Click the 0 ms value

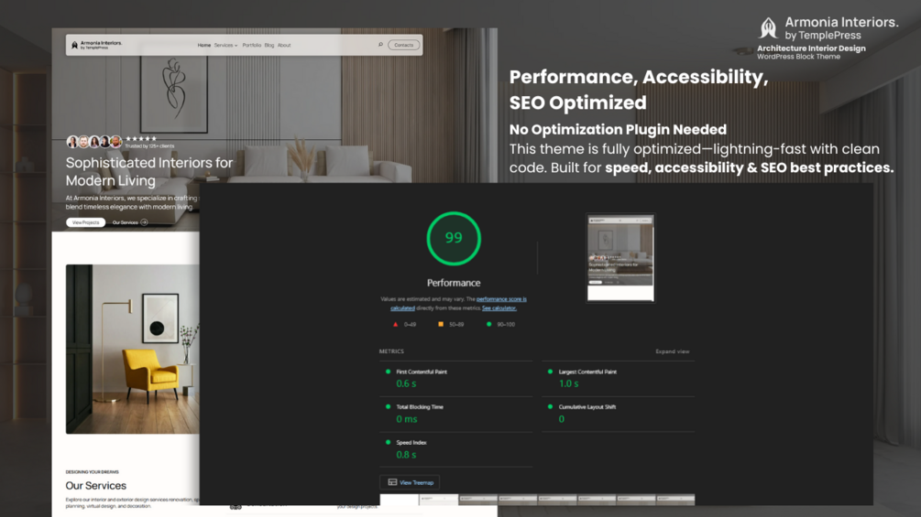pyautogui.click(x=407, y=419)
